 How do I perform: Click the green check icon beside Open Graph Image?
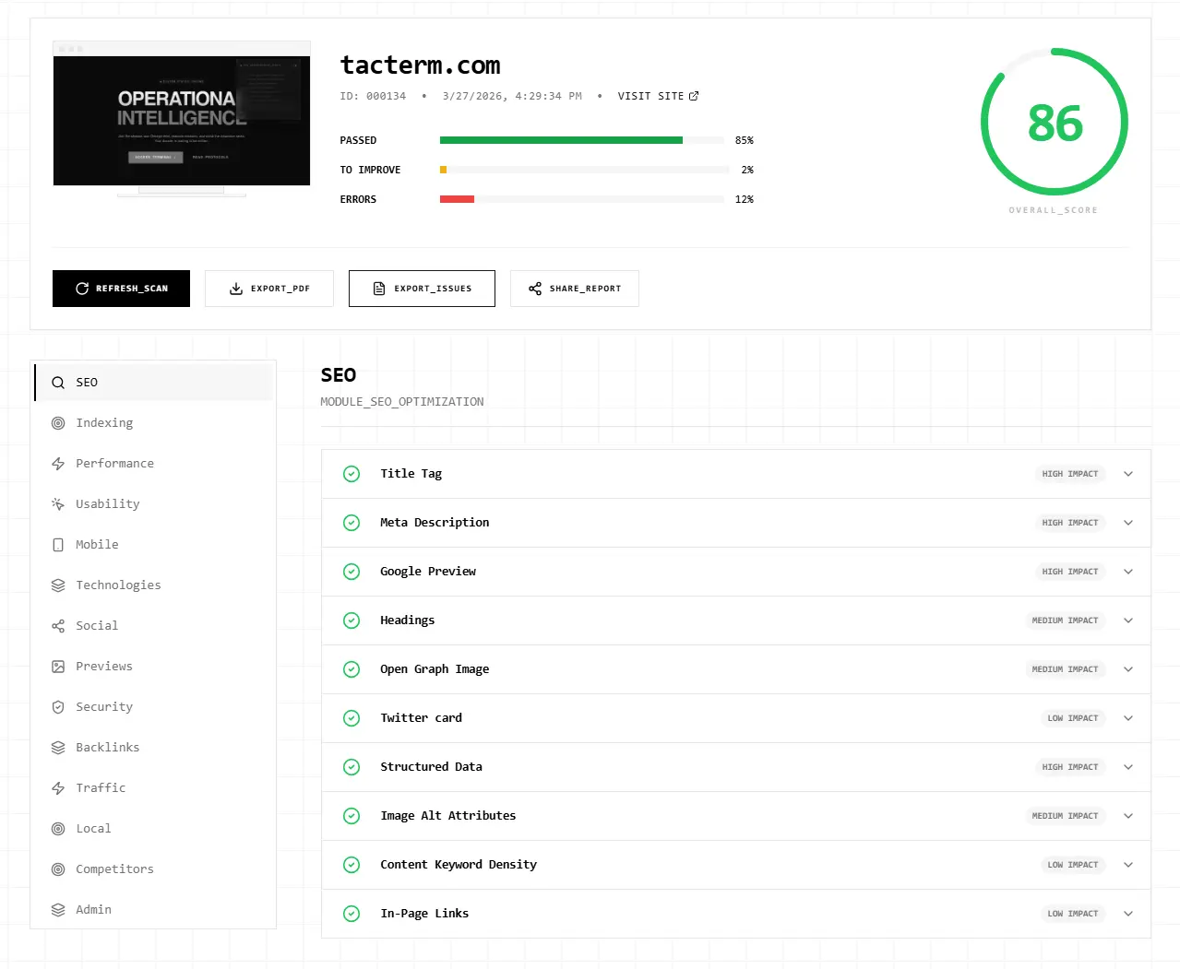tap(352, 669)
